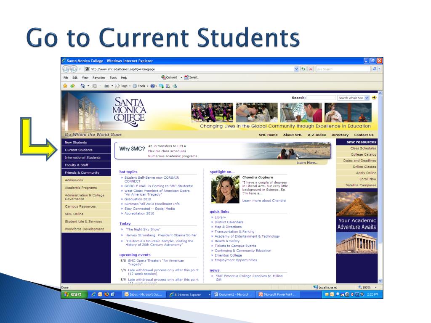Click the Windows start button

pos(73,294)
